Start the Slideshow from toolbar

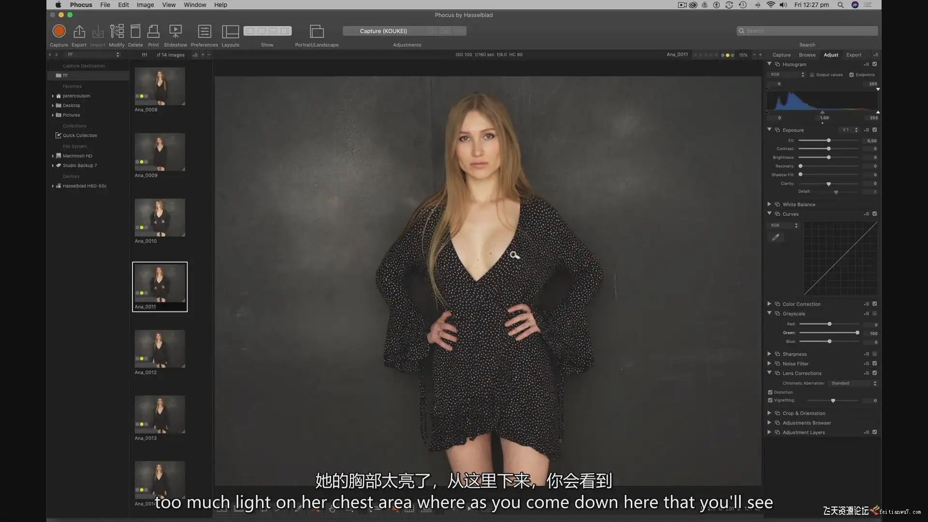[x=175, y=31]
